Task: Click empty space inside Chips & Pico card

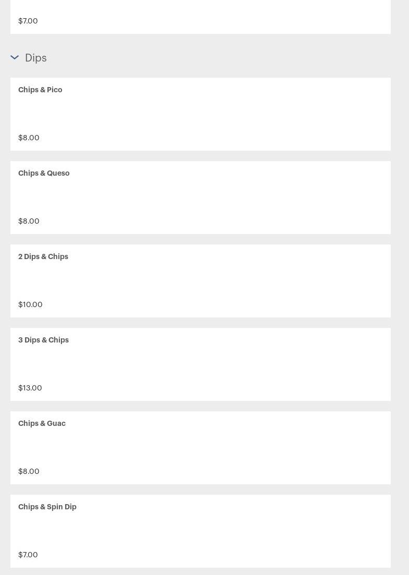Action: coord(234,115)
